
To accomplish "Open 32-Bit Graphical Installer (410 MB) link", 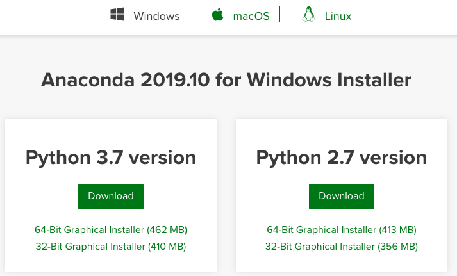I will pyautogui.click(x=111, y=247).
